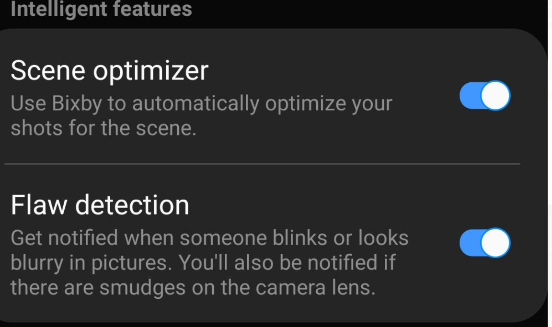Screen dimensions: 552x327
Task: Select the "smudges on the camera lens" line
Action: [x=192, y=287]
